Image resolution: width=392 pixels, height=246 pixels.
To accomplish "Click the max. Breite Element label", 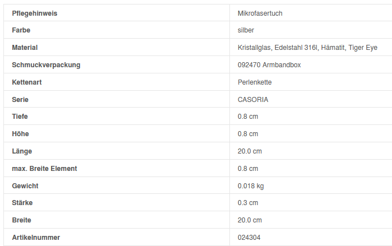I will 44,169.
